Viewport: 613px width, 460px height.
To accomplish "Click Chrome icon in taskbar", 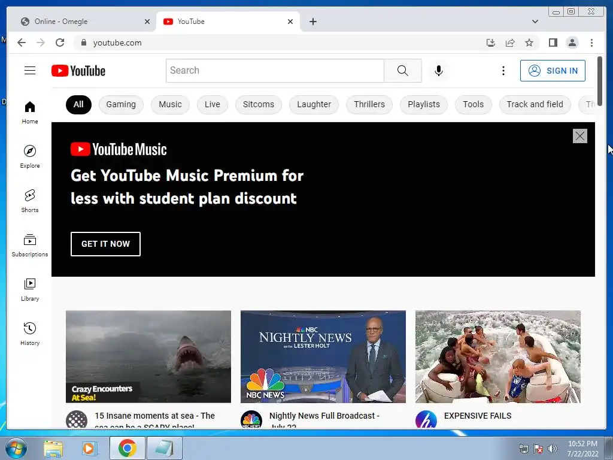I will pyautogui.click(x=128, y=448).
